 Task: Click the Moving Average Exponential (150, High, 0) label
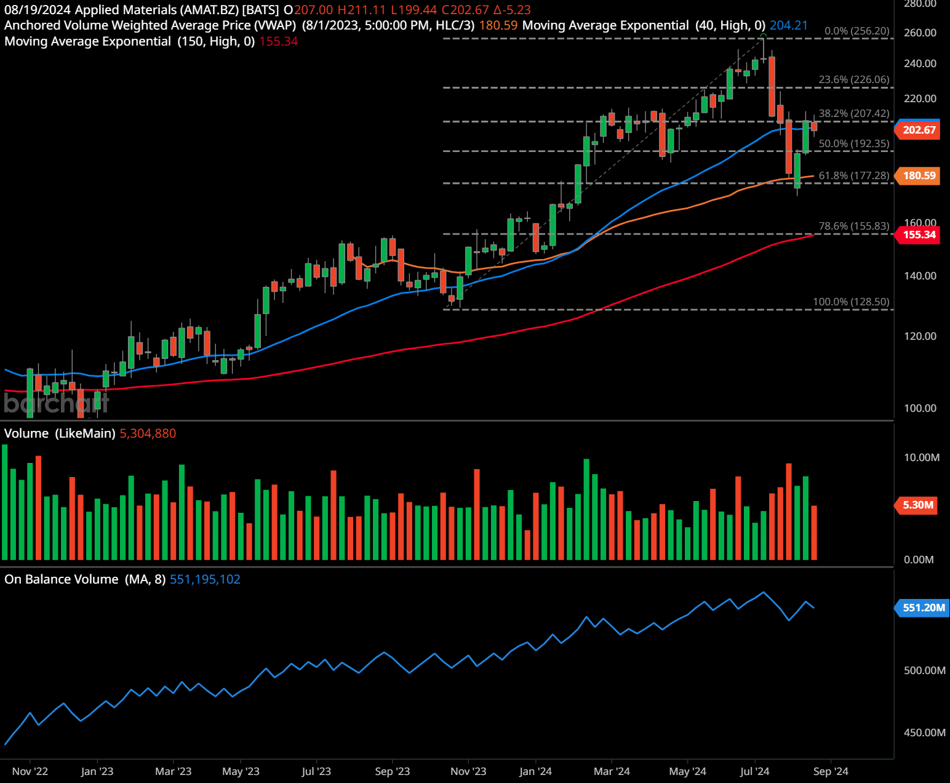pos(130,41)
